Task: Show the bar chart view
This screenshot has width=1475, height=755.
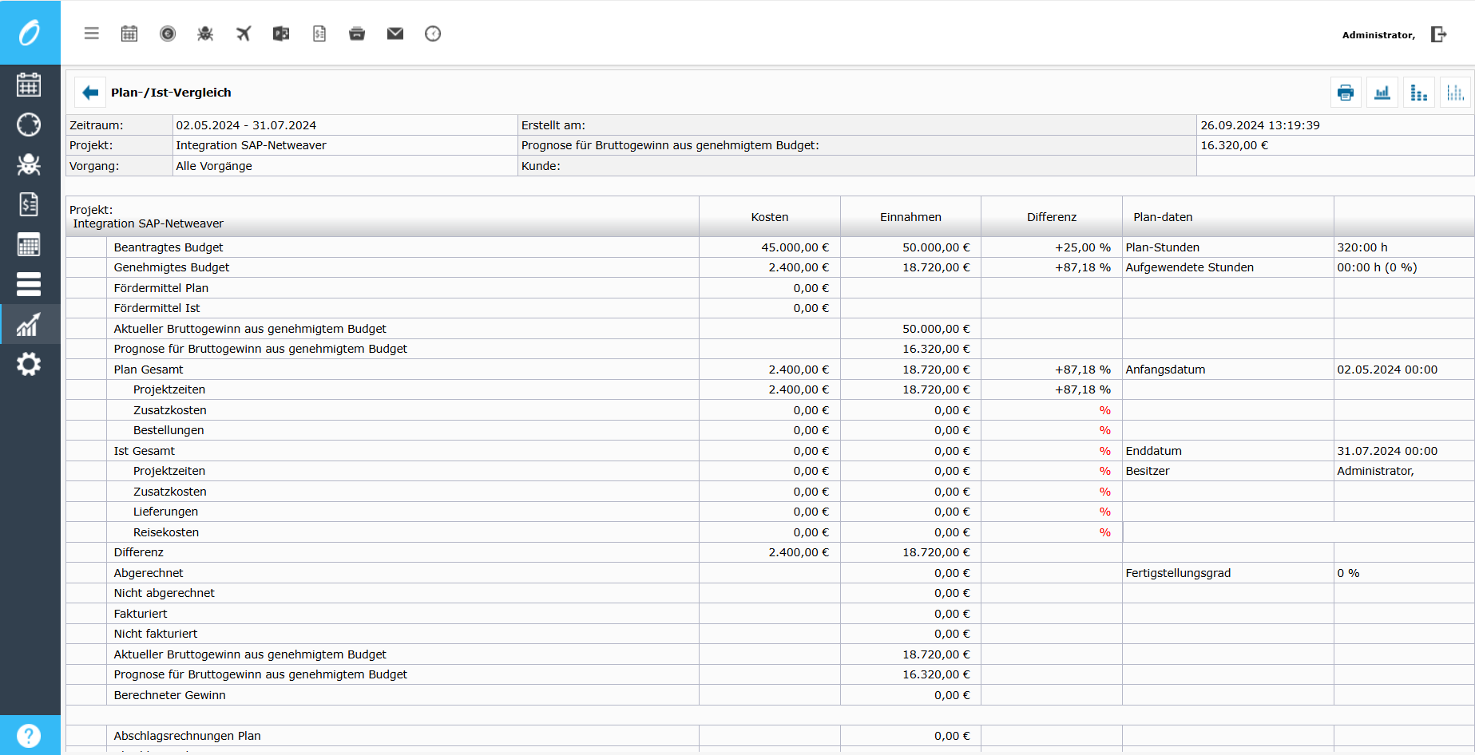Action: click(x=1382, y=93)
